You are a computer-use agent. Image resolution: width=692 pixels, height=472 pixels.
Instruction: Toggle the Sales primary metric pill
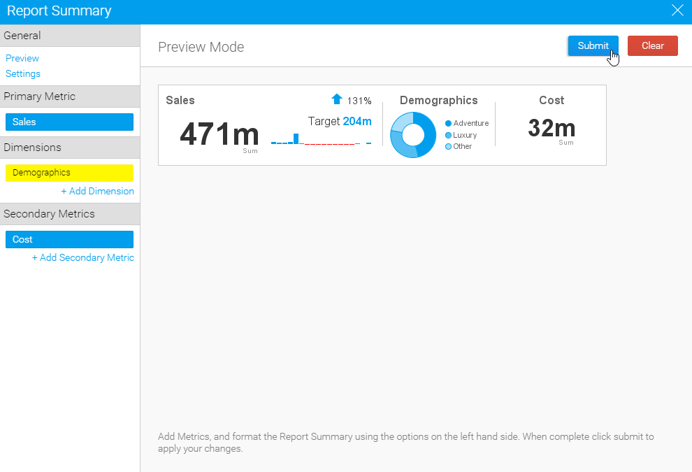(x=69, y=122)
